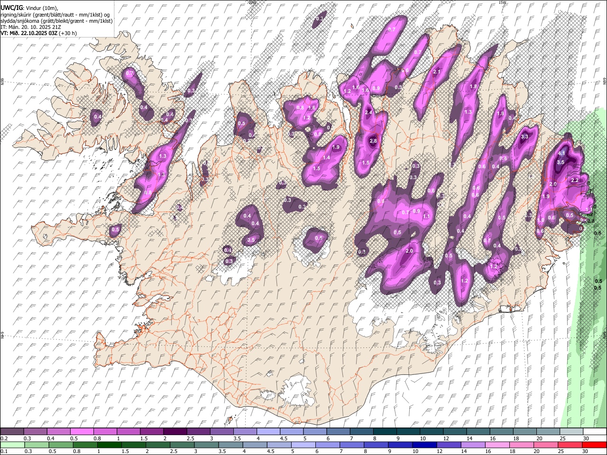Image resolution: width=607 pixels, height=455 pixels.
Task: Click the '0.2' label in upper legend
Action: coord(4,438)
